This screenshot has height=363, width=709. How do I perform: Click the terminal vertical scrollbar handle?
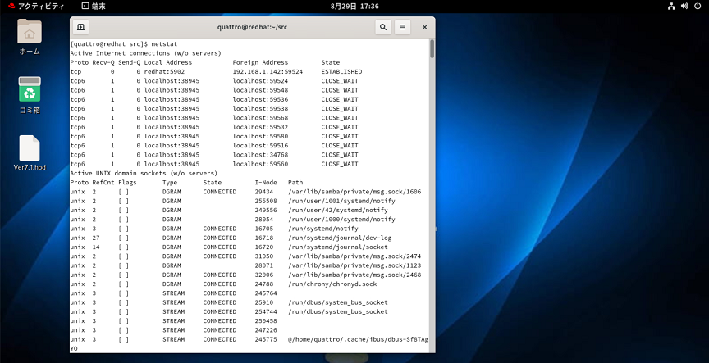click(x=432, y=51)
